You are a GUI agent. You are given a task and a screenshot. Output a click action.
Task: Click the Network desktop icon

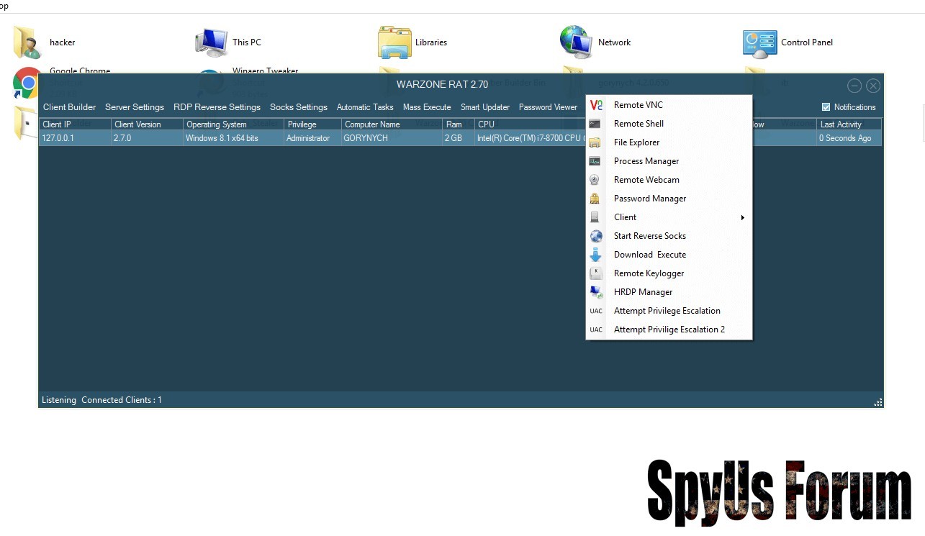(x=576, y=42)
